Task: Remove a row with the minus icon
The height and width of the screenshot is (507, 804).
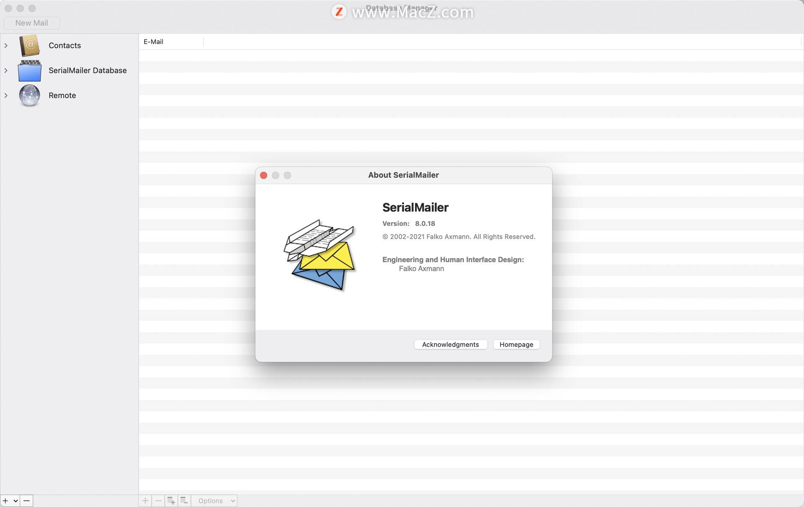Action: (158, 501)
